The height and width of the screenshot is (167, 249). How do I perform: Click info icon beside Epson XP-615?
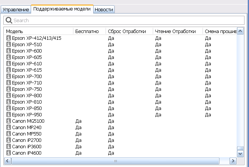8,70
